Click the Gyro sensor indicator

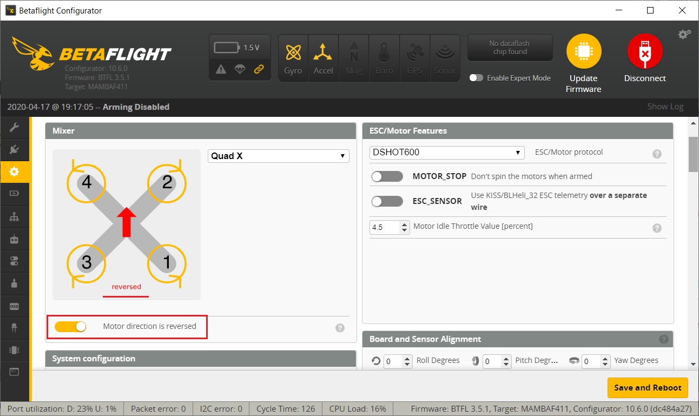(x=293, y=58)
